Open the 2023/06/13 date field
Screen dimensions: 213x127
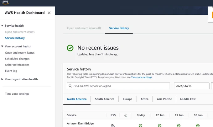191,86
